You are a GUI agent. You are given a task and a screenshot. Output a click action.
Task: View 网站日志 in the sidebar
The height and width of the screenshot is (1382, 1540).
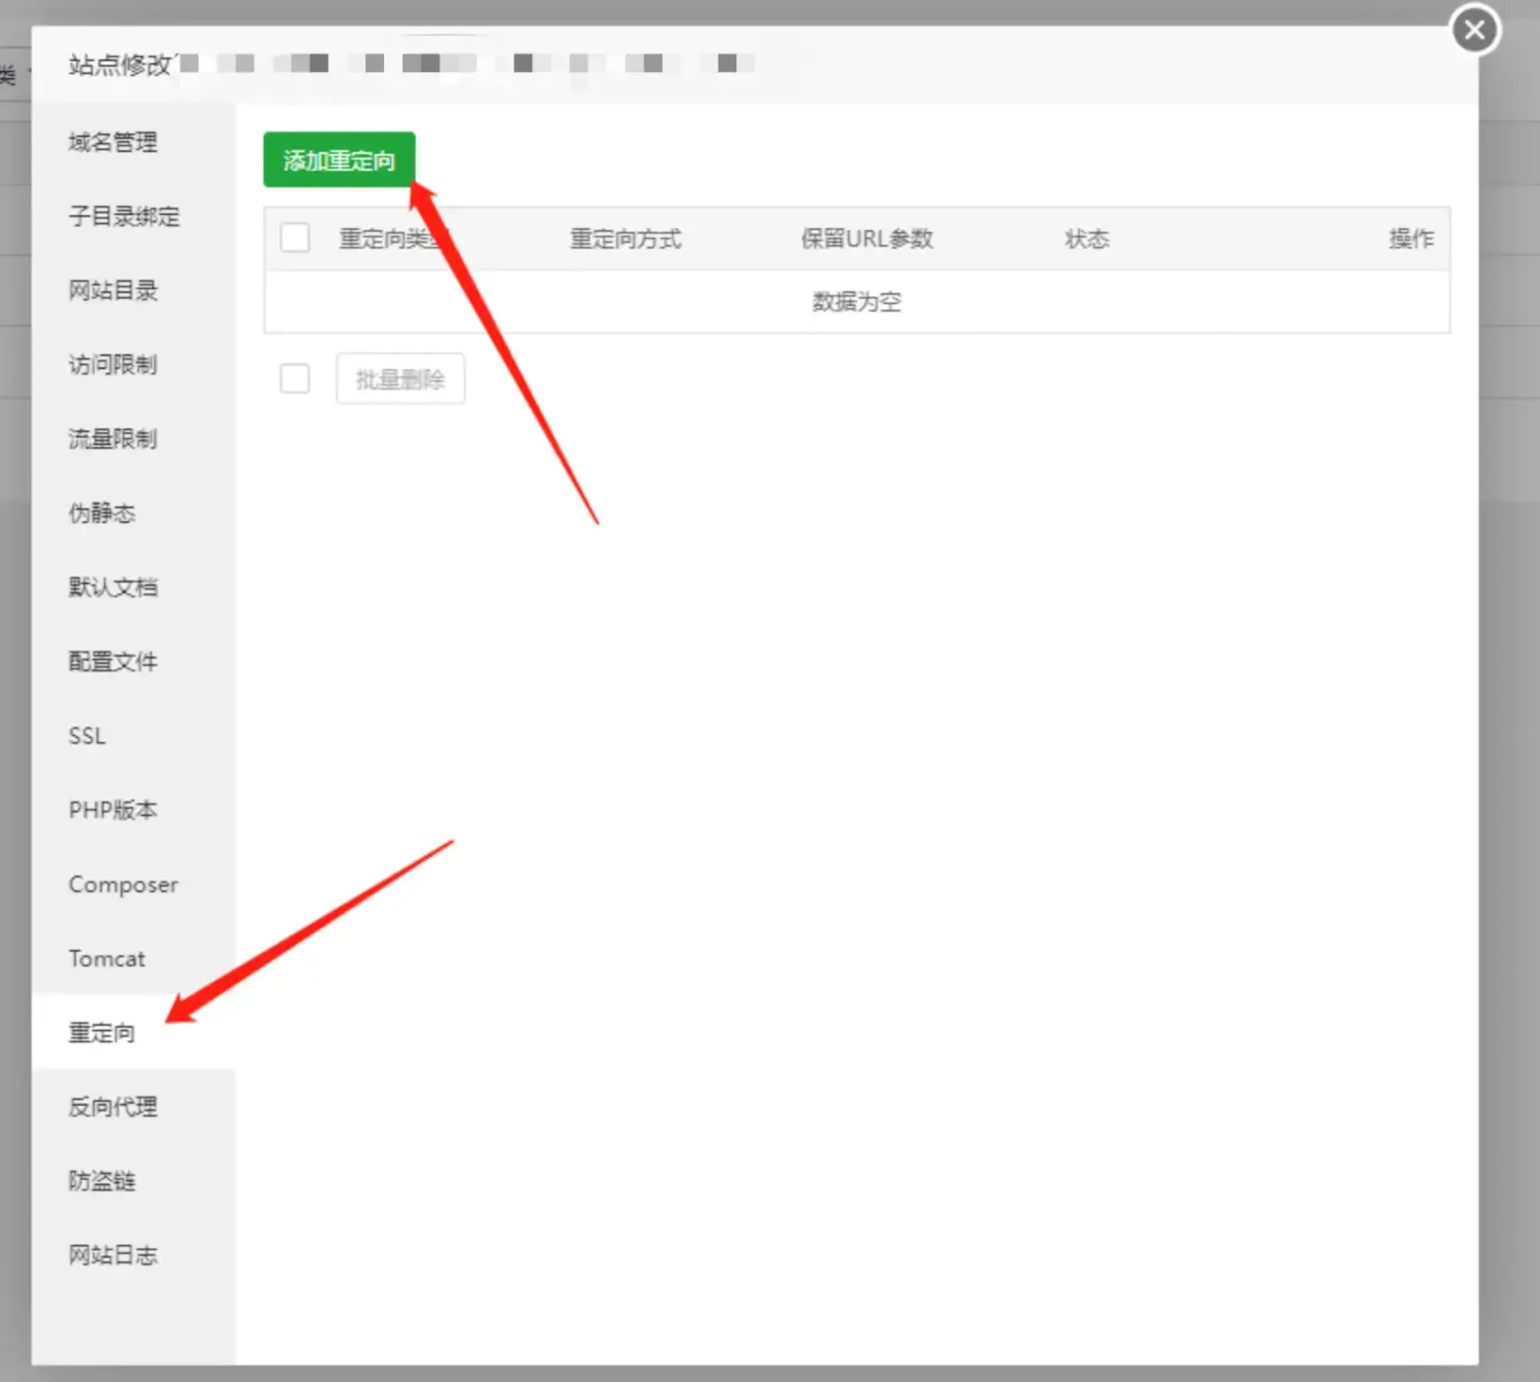point(113,1255)
